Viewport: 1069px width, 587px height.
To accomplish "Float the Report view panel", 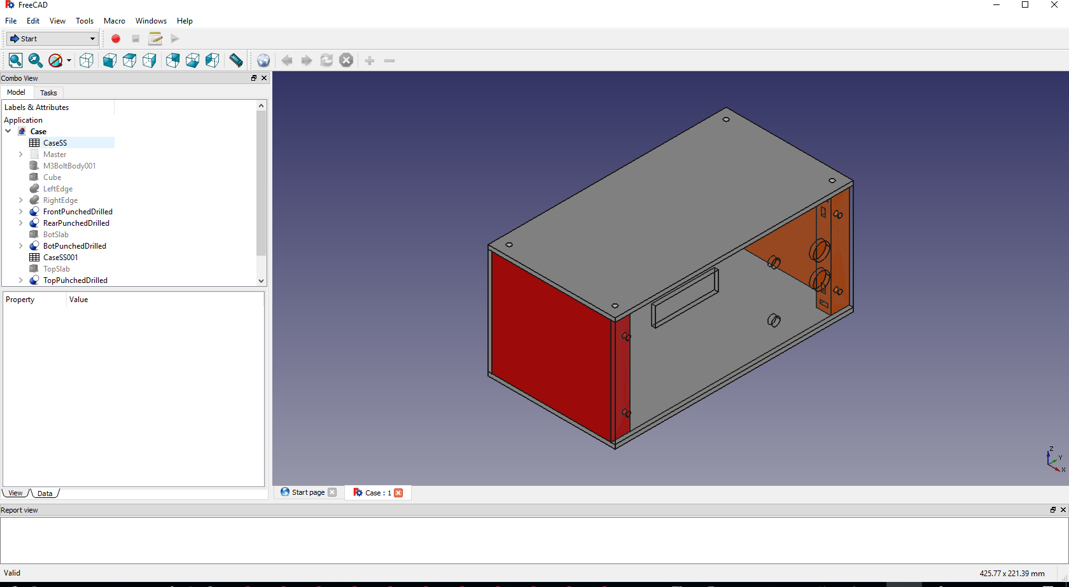I will coord(1053,510).
